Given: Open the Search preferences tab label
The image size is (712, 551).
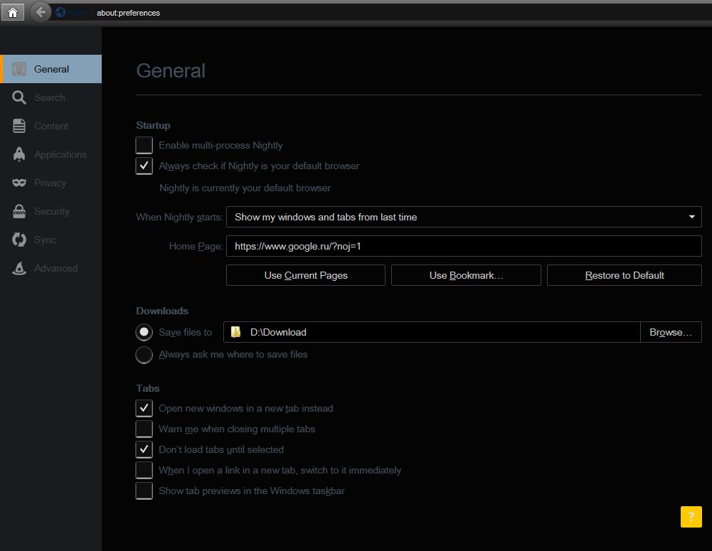Looking at the screenshot, I should (x=50, y=97).
